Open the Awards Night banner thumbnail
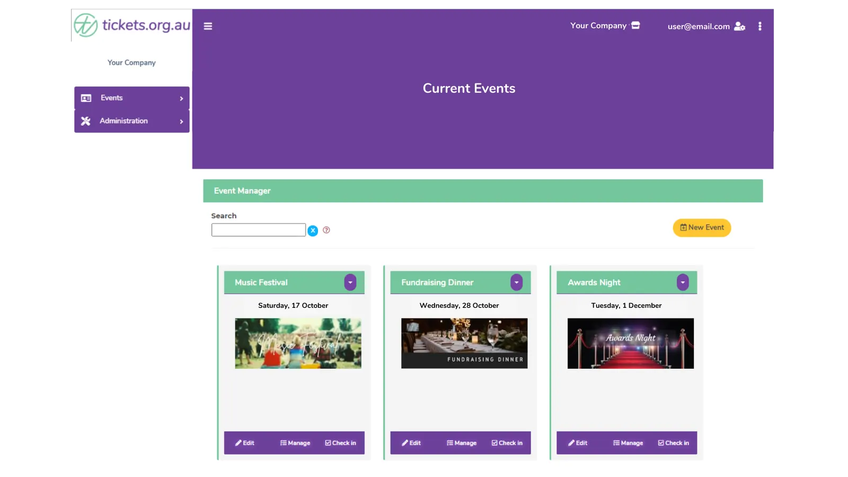 click(x=631, y=343)
